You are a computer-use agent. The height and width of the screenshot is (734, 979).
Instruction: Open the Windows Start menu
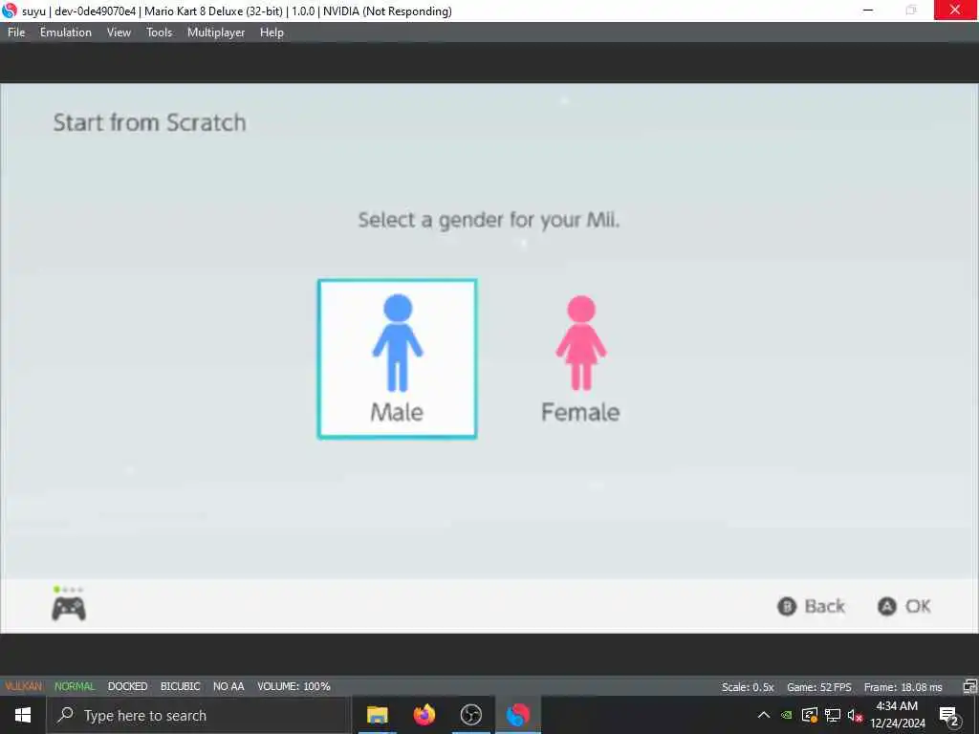pos(23,715)
